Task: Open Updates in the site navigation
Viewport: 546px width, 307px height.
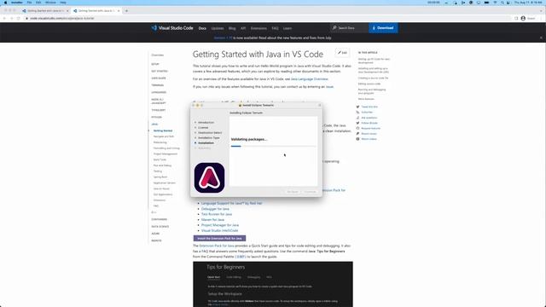Action: [218, 28]
